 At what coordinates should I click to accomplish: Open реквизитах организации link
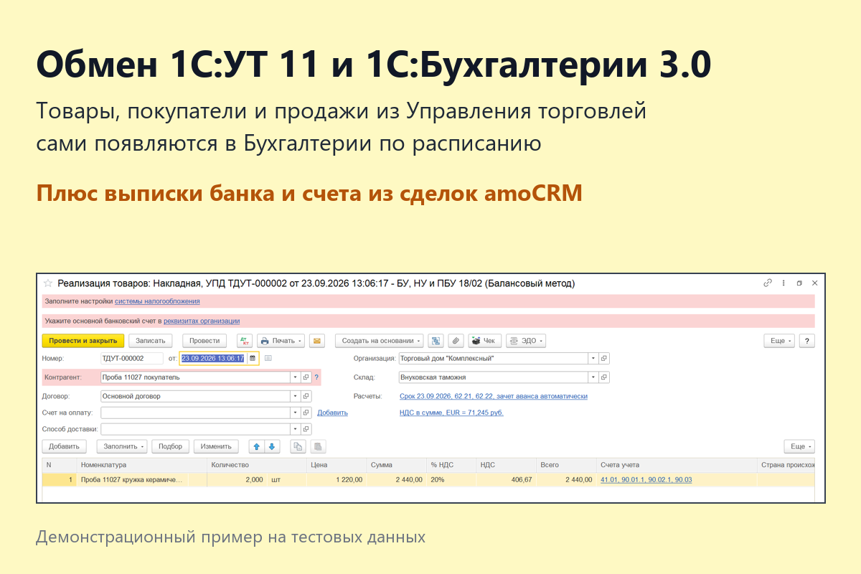(x=202, y=321)
